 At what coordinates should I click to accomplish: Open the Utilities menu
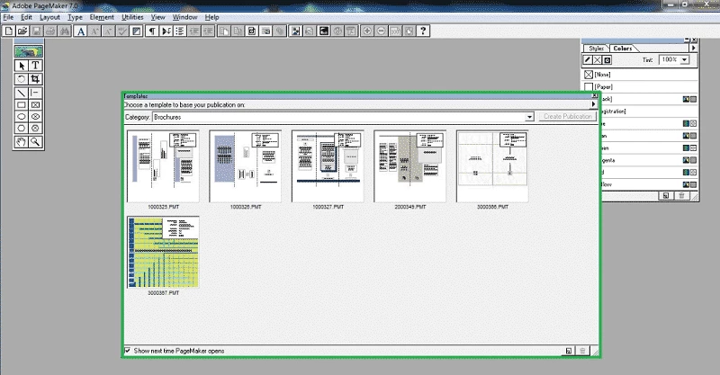click(x=132, y=17)
